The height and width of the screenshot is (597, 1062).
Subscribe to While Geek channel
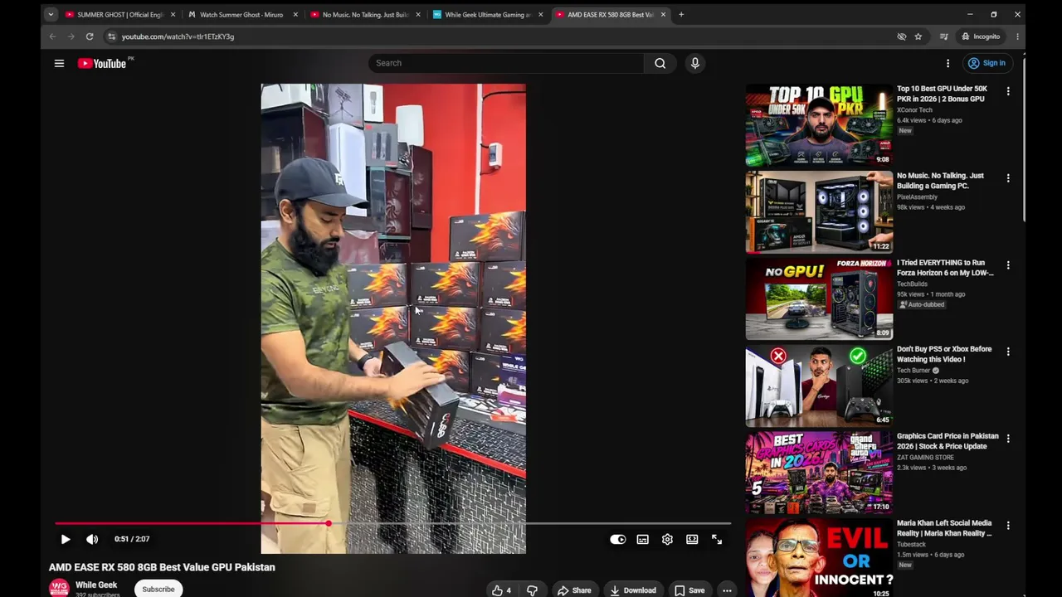click(x=158, y=589)
